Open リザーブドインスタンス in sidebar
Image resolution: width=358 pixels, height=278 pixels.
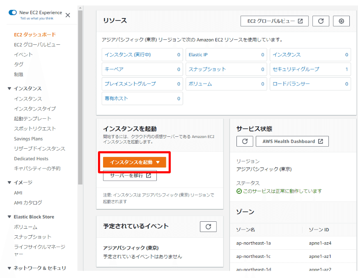39,149
